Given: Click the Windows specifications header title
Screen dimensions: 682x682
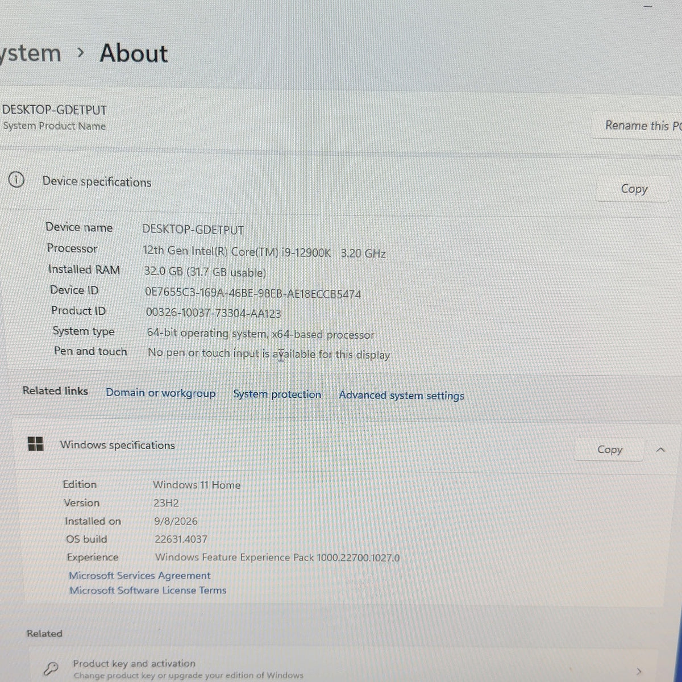Looking at the screenshot, I should tap(118, 445).
